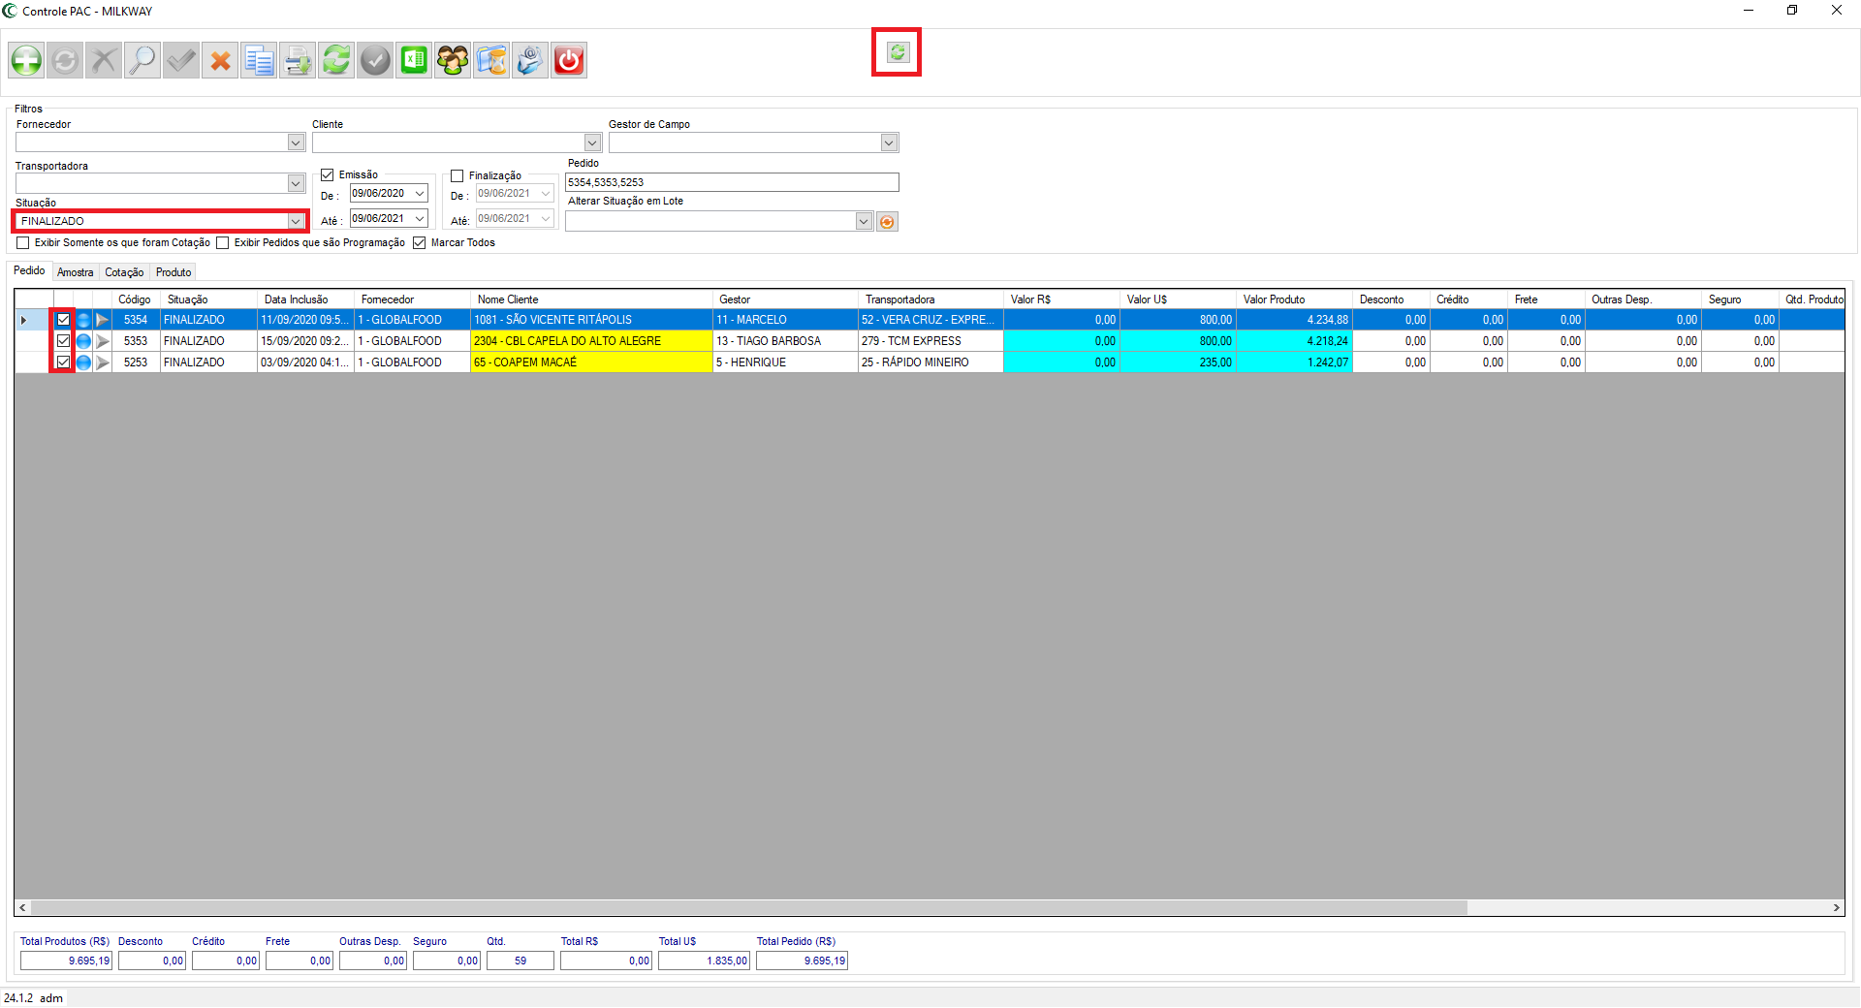Click the orange apply button beside Alterar Situação
1861x1008 pixels.
887,222
